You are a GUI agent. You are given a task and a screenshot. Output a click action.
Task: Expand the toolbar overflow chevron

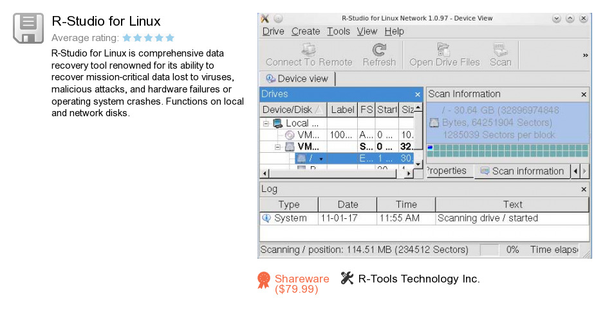point(585,55)
